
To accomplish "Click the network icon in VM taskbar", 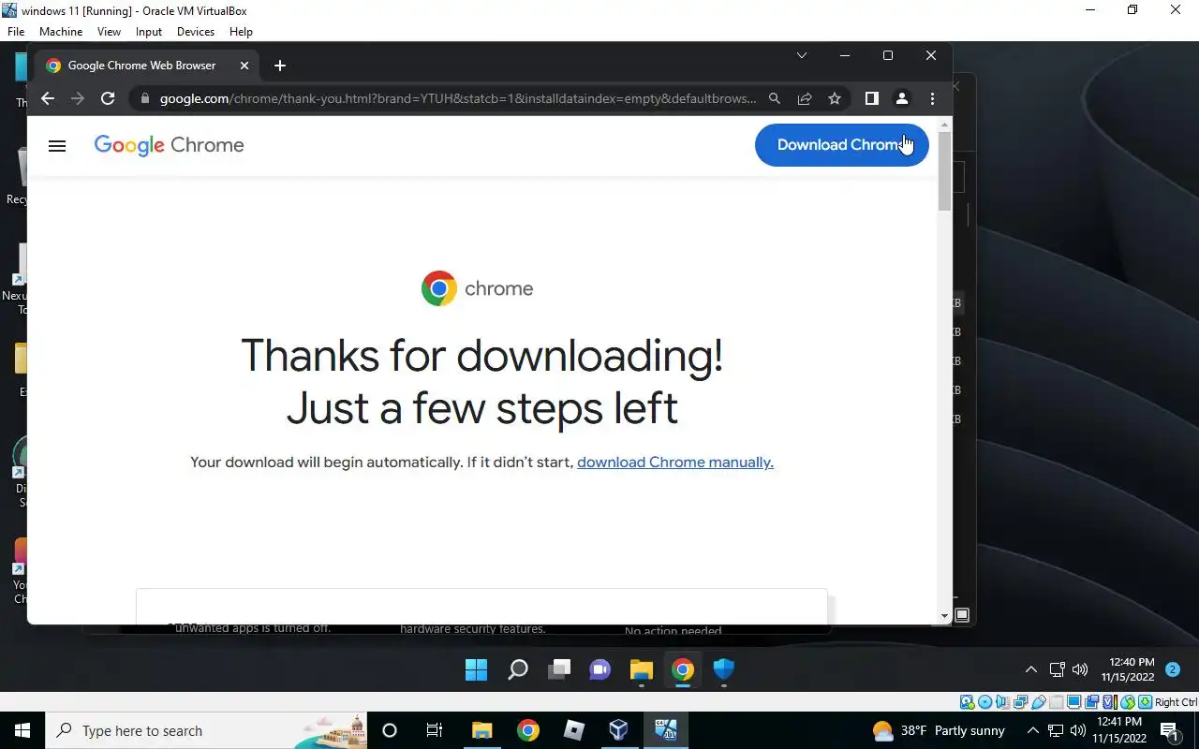I will [x=1057, y=669].
